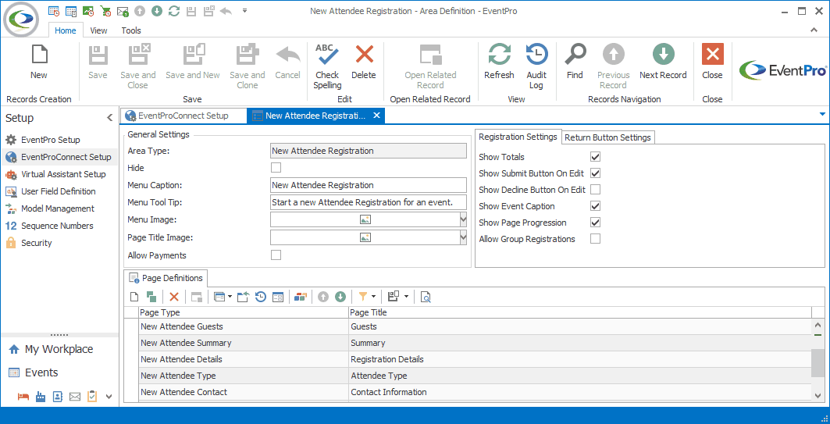Open the Audit Log
Image resolution: width=830 pixels, height=424 pixels.
(x=536, y=66)
